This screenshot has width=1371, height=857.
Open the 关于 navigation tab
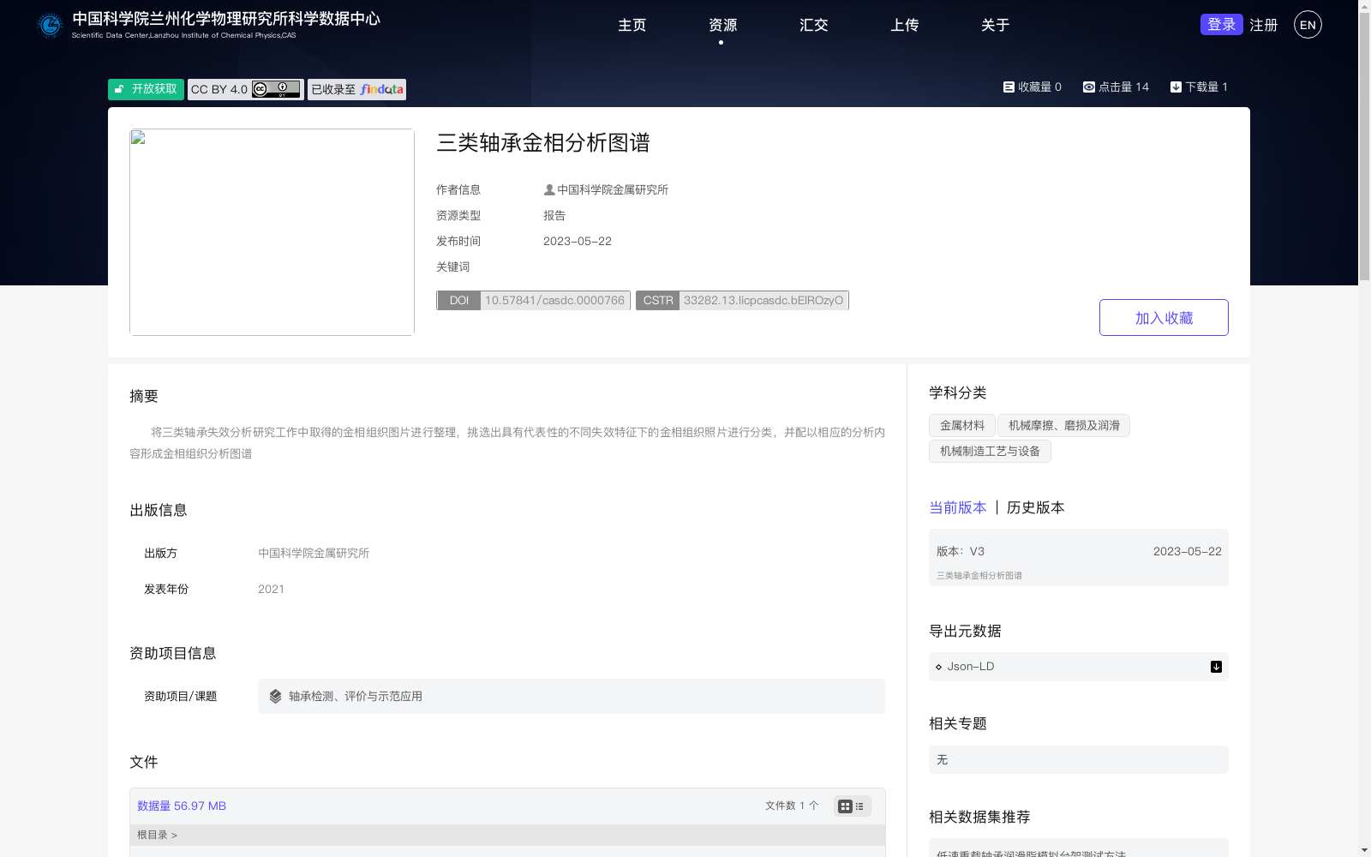(x=996, y=25)
